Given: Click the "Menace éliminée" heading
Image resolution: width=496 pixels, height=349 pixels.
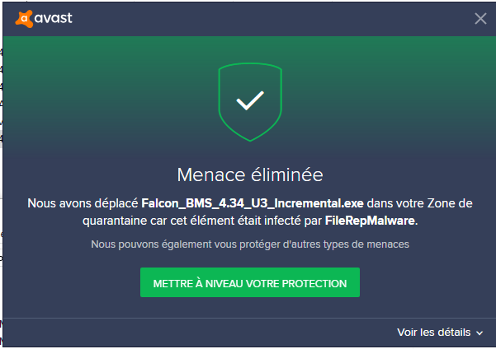Looking at the screenshot, I should coord(250,174).
